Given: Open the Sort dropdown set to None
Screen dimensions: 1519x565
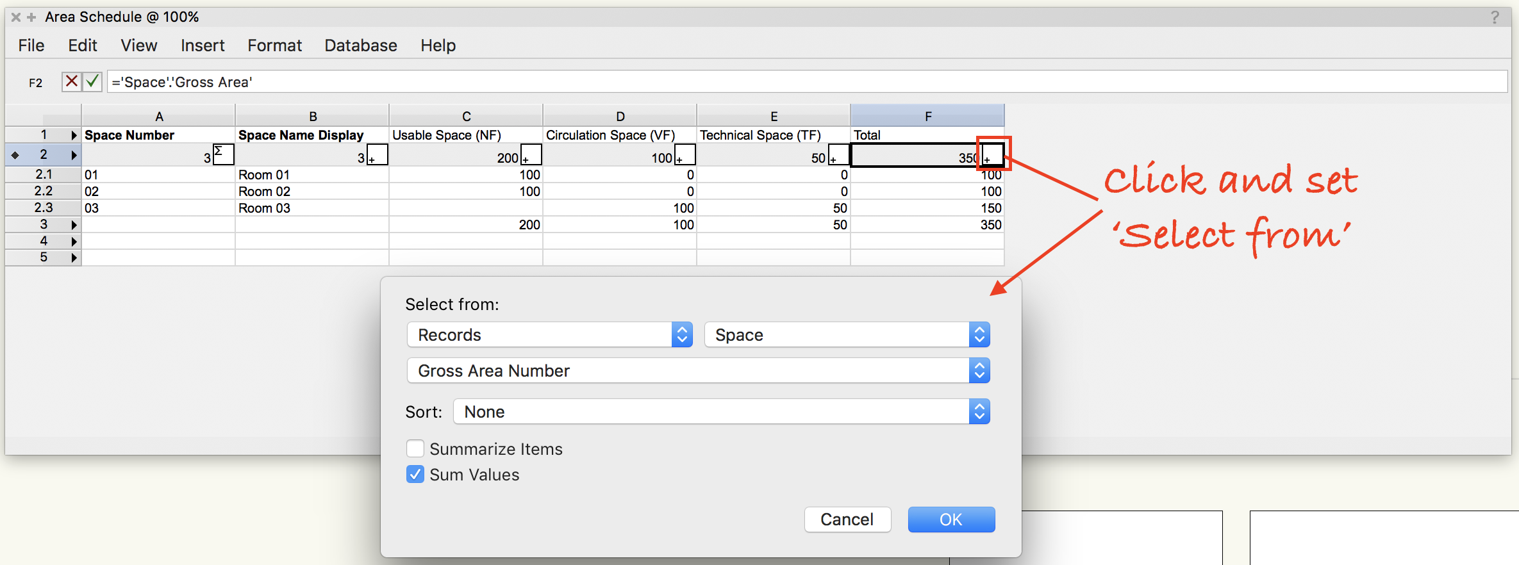Looking at the screenshot, I should click(721, 411).
